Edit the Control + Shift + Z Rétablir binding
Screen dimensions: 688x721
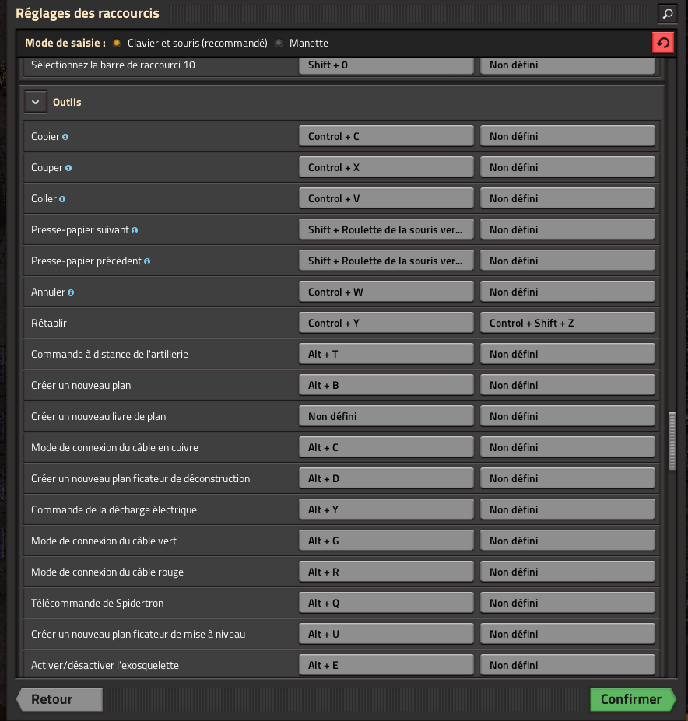point(567,323)
